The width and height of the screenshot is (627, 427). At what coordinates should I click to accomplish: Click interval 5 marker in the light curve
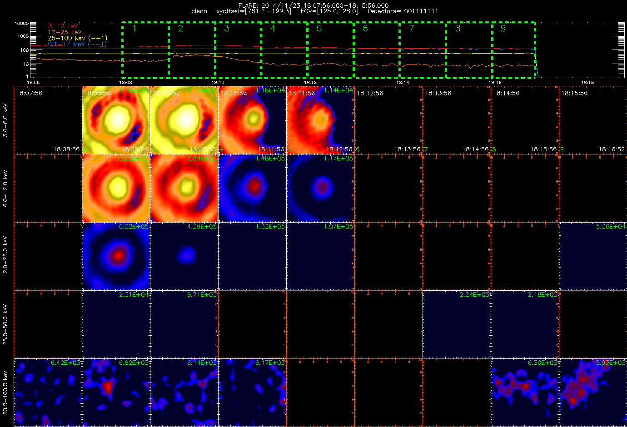pyautogui.click(x=319, y=28)
